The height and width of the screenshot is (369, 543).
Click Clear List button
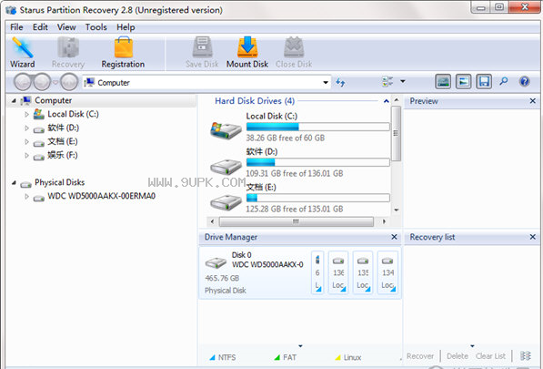coord(490,356)
